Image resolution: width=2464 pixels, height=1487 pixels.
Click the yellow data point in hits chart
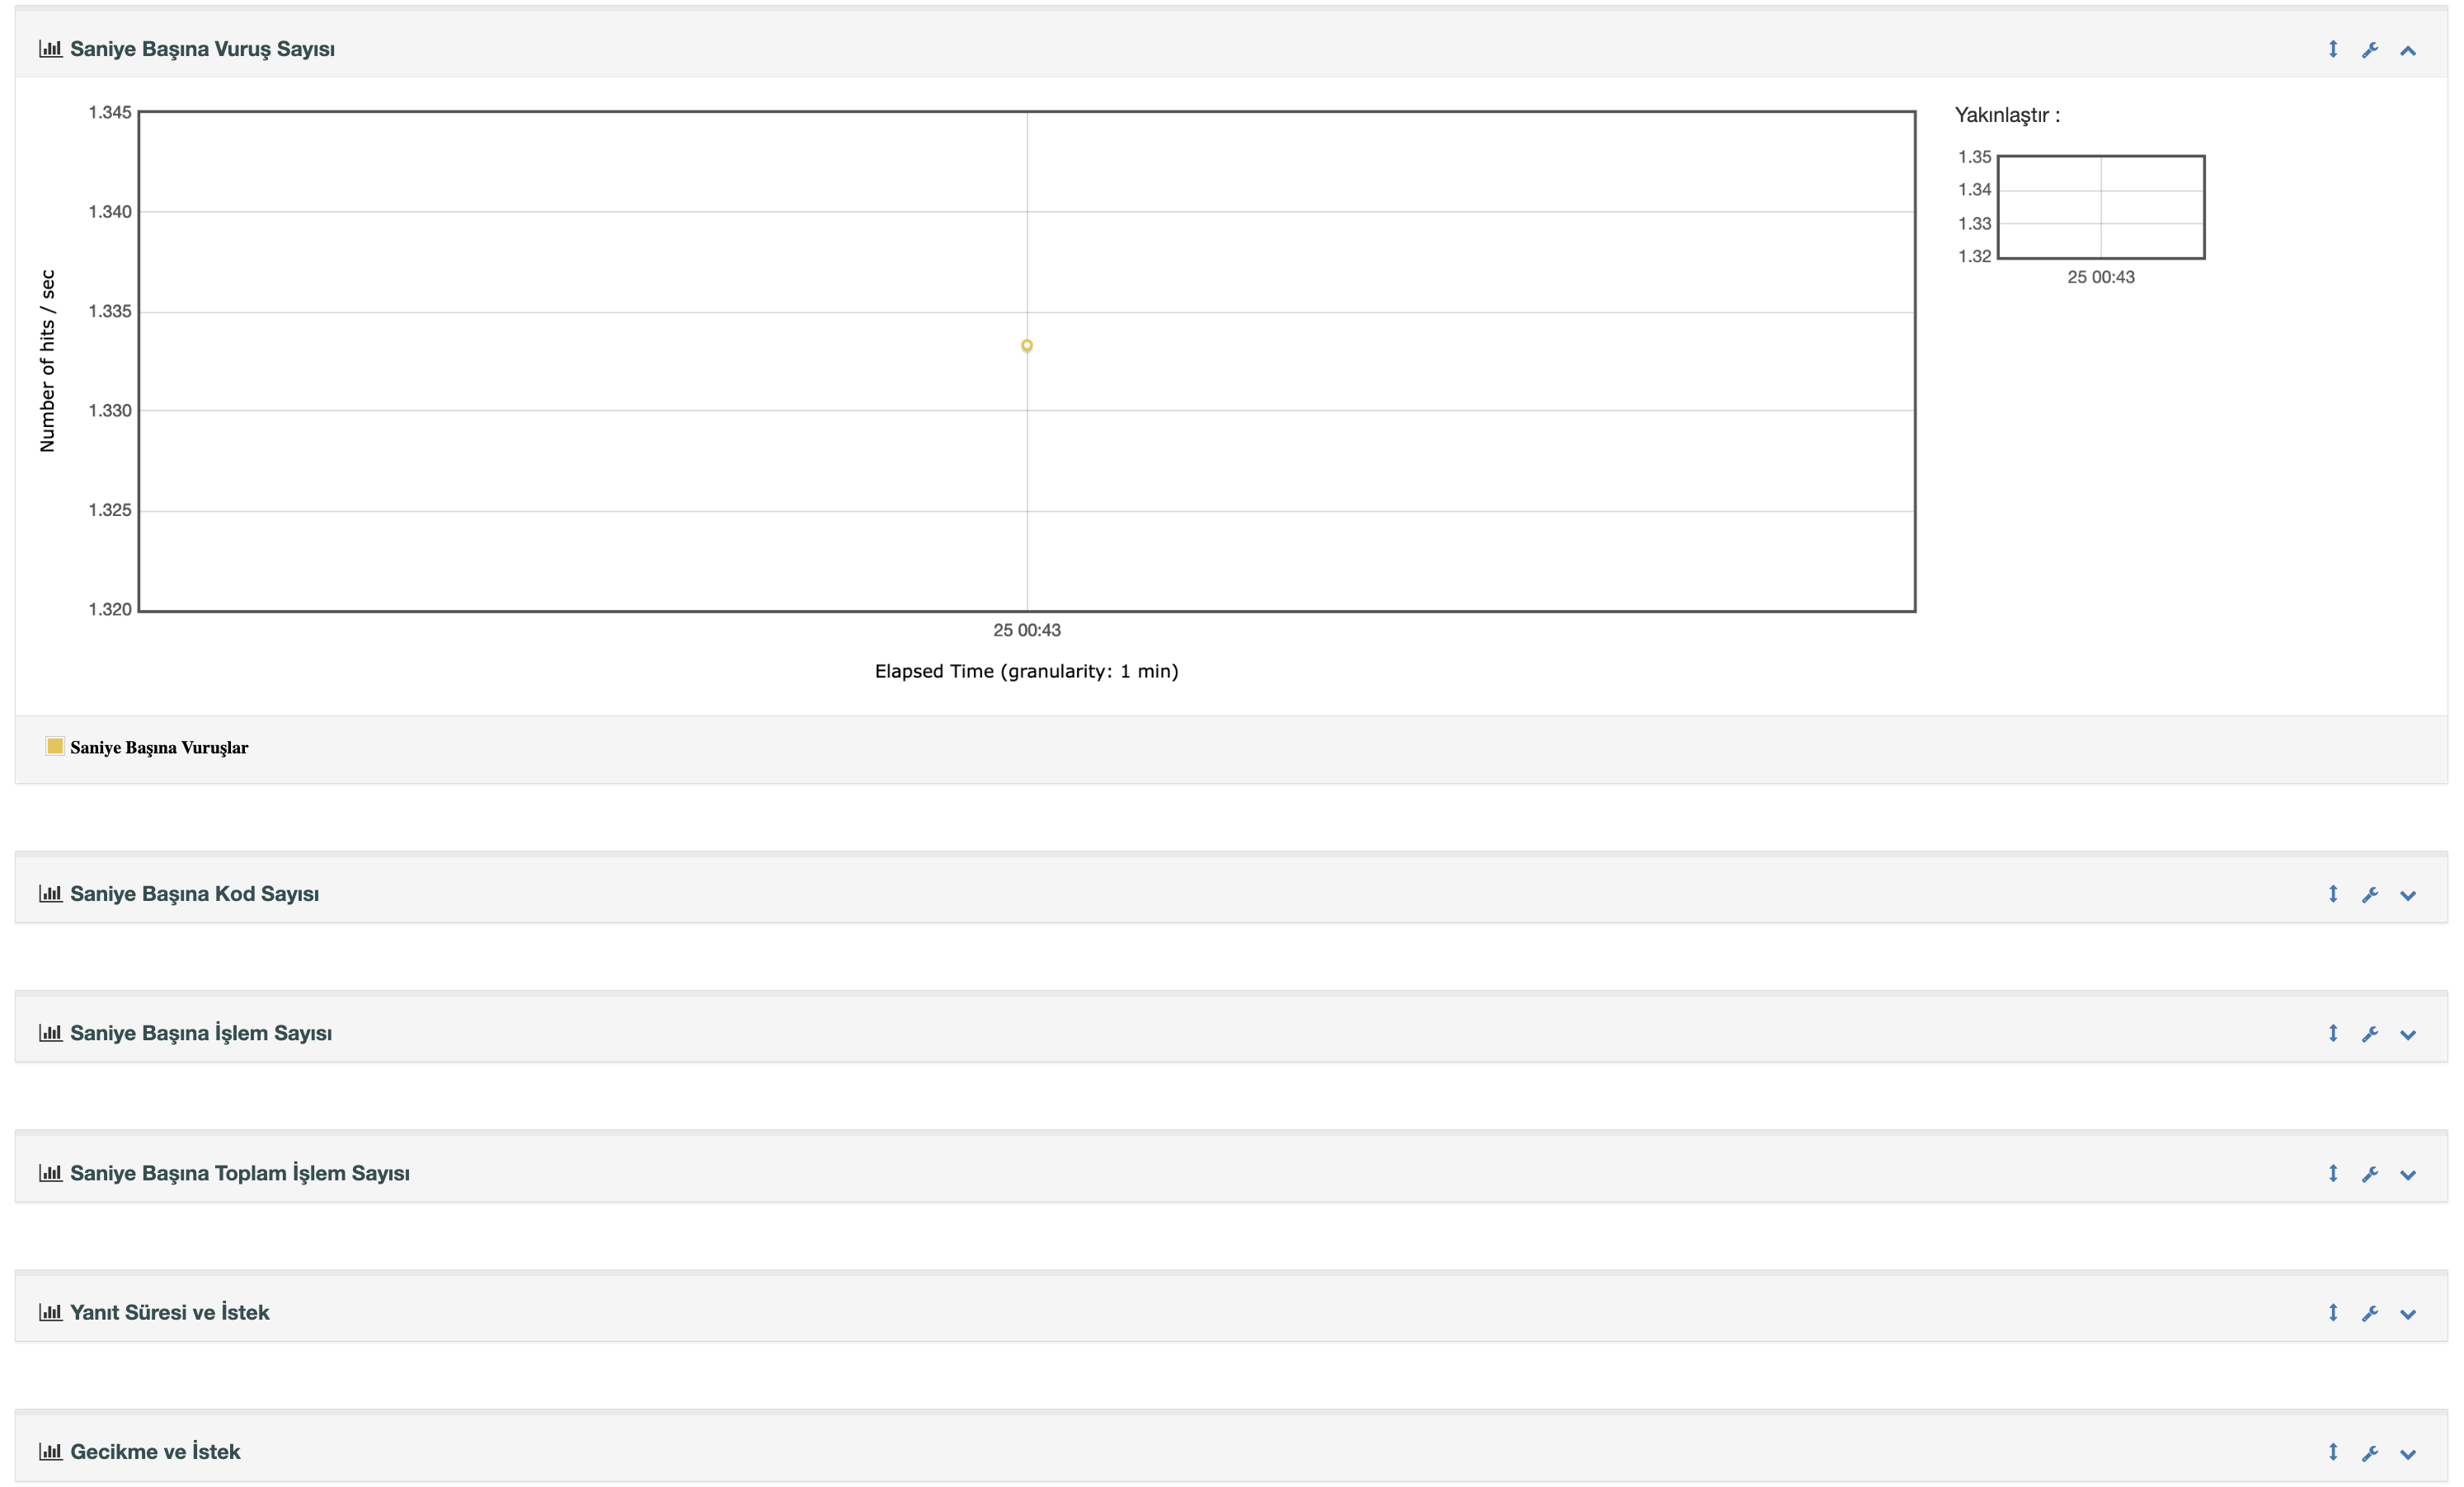point(1026,345)
